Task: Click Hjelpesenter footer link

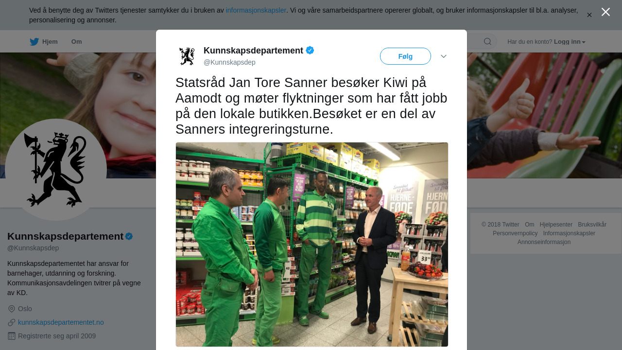Action: coord(556,225)
